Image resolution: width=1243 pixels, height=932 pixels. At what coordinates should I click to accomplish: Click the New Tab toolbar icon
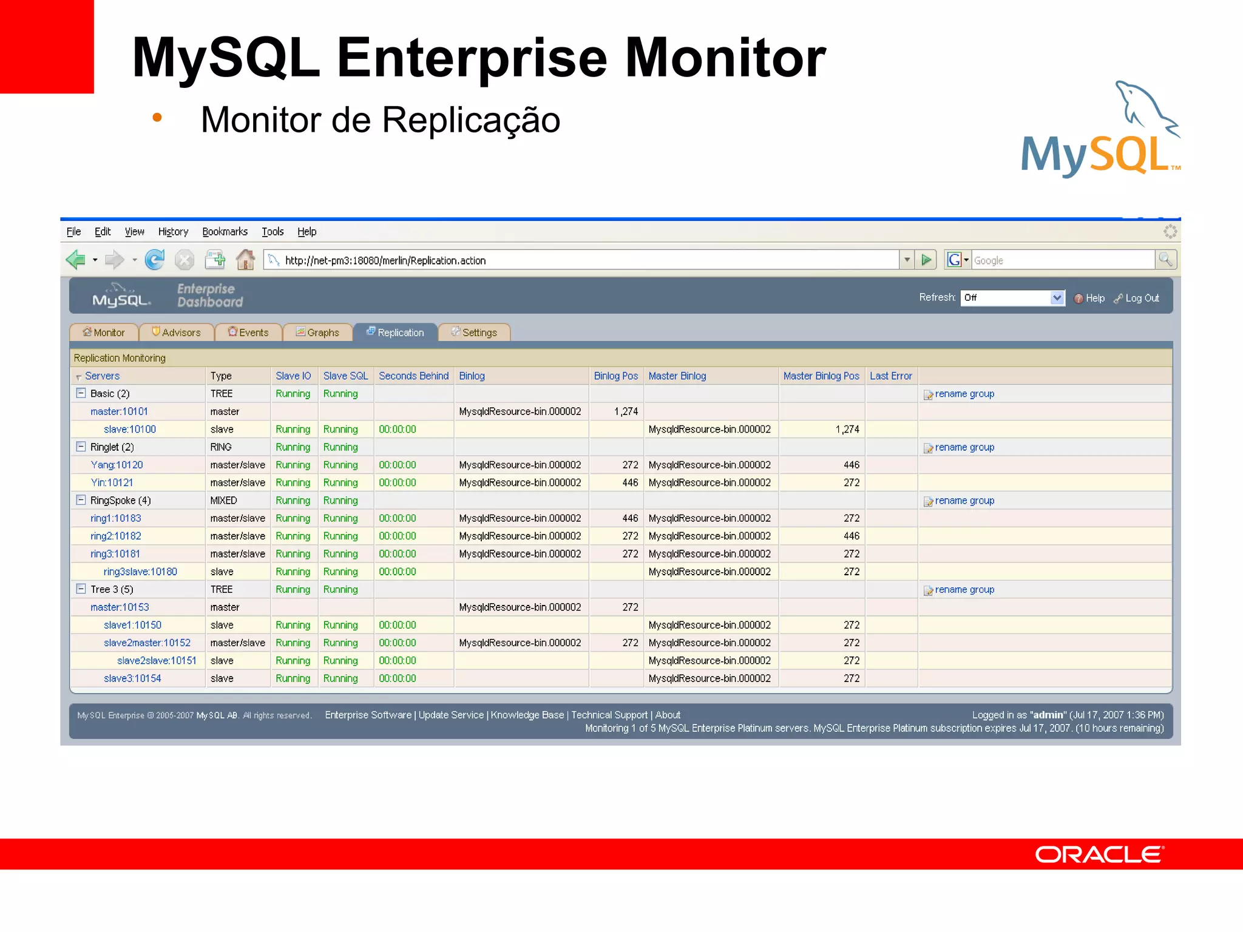[215, 260]
